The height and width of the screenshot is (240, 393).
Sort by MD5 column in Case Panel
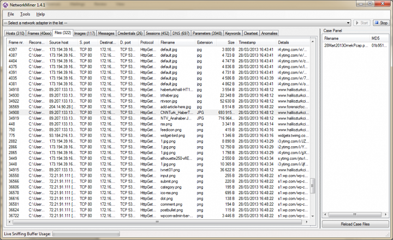click(x=379, y=38)
